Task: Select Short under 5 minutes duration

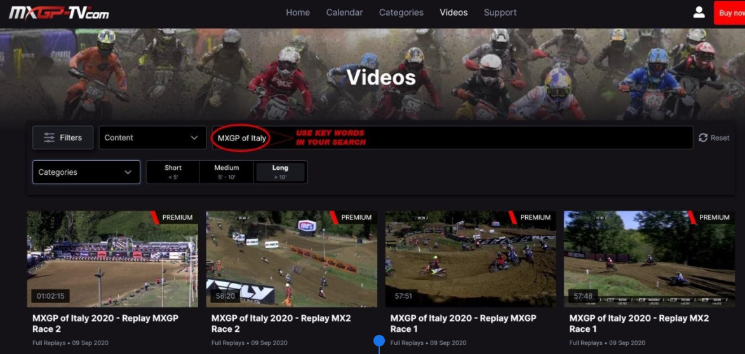Action: pos(173,172)
